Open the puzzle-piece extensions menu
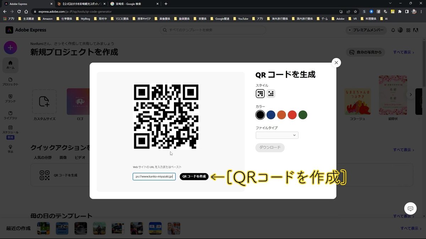426x239 pixels. click(400, 12)
